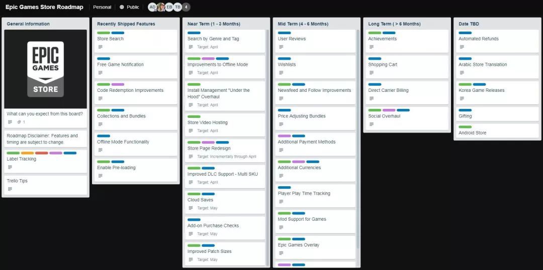The height and width of the screenshot is (270, 543).
Task: Open the Store Page Redesign card
Action: pyautogui.click(x=225, y=151)
